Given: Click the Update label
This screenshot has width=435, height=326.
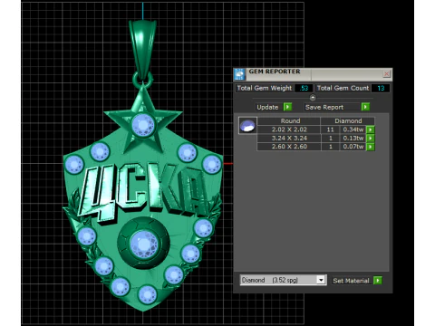Looking at the screenshot, I should [267, 107].
